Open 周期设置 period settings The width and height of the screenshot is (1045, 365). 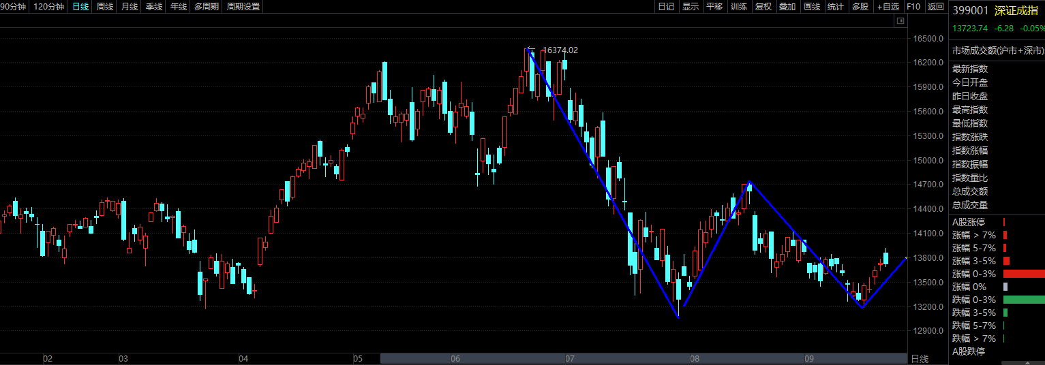point(243,7)
